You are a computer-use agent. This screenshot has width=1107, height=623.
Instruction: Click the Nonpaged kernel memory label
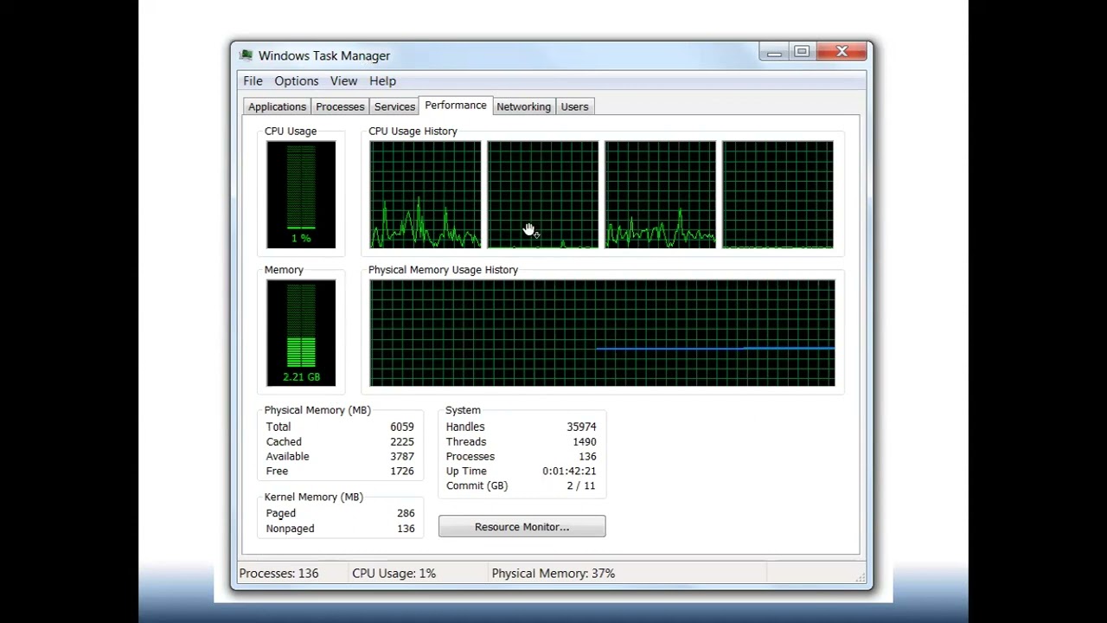(290, 529)
